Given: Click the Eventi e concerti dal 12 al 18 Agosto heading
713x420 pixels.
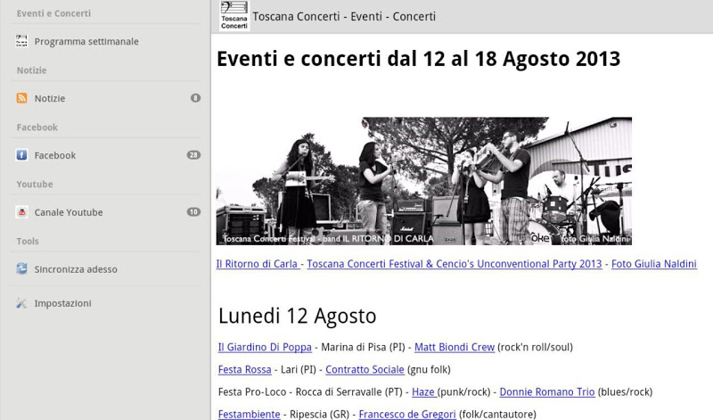Looking at the screenshot, I should (x=418, y=59).
